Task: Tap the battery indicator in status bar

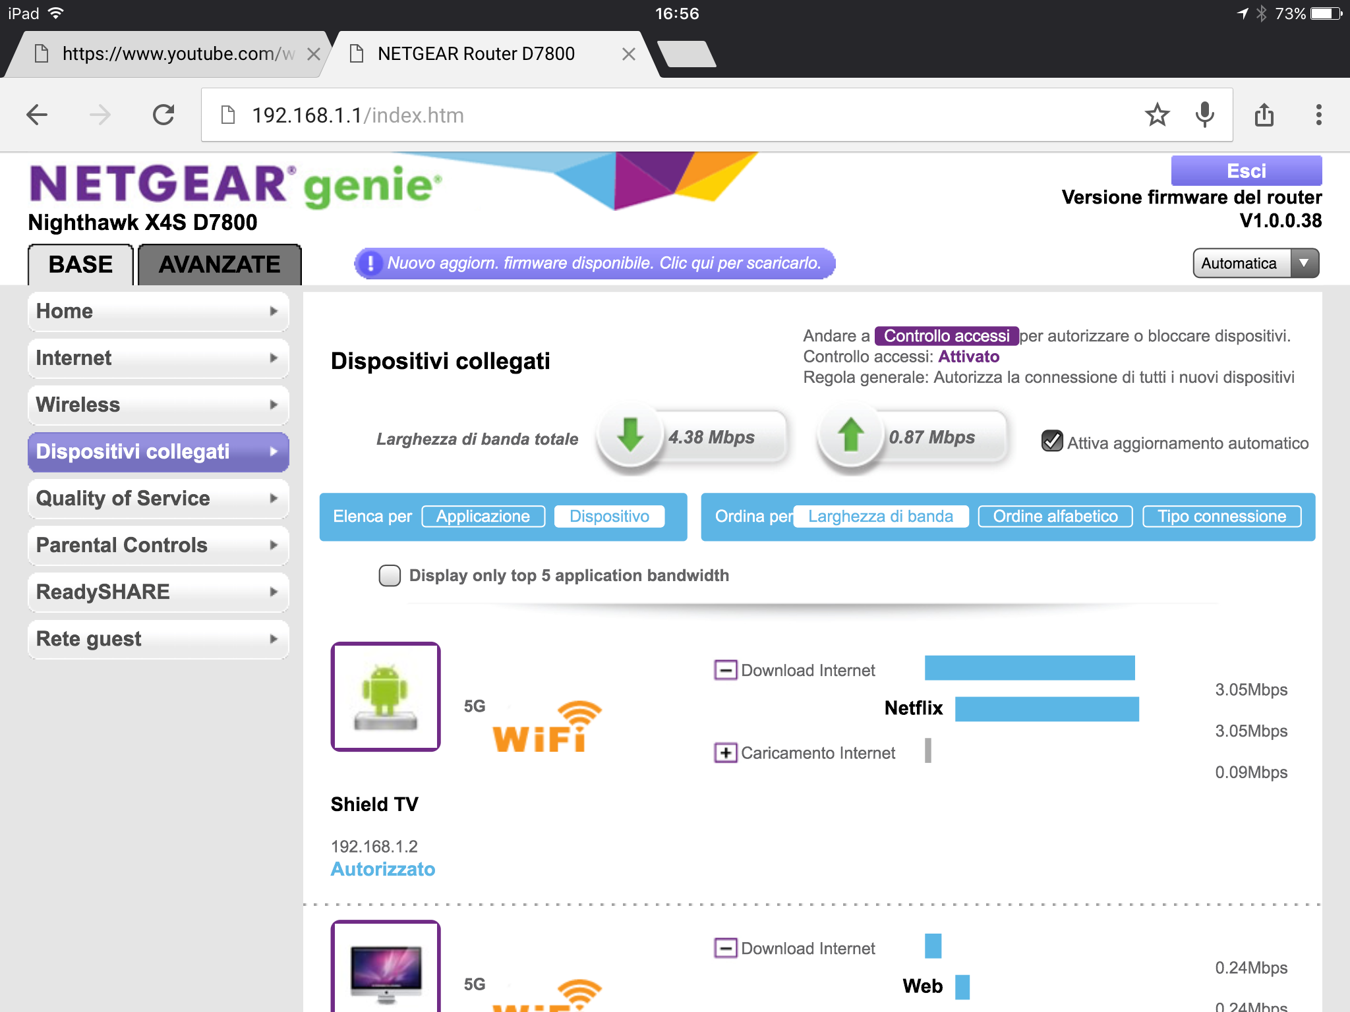Action: [1326, 14]
